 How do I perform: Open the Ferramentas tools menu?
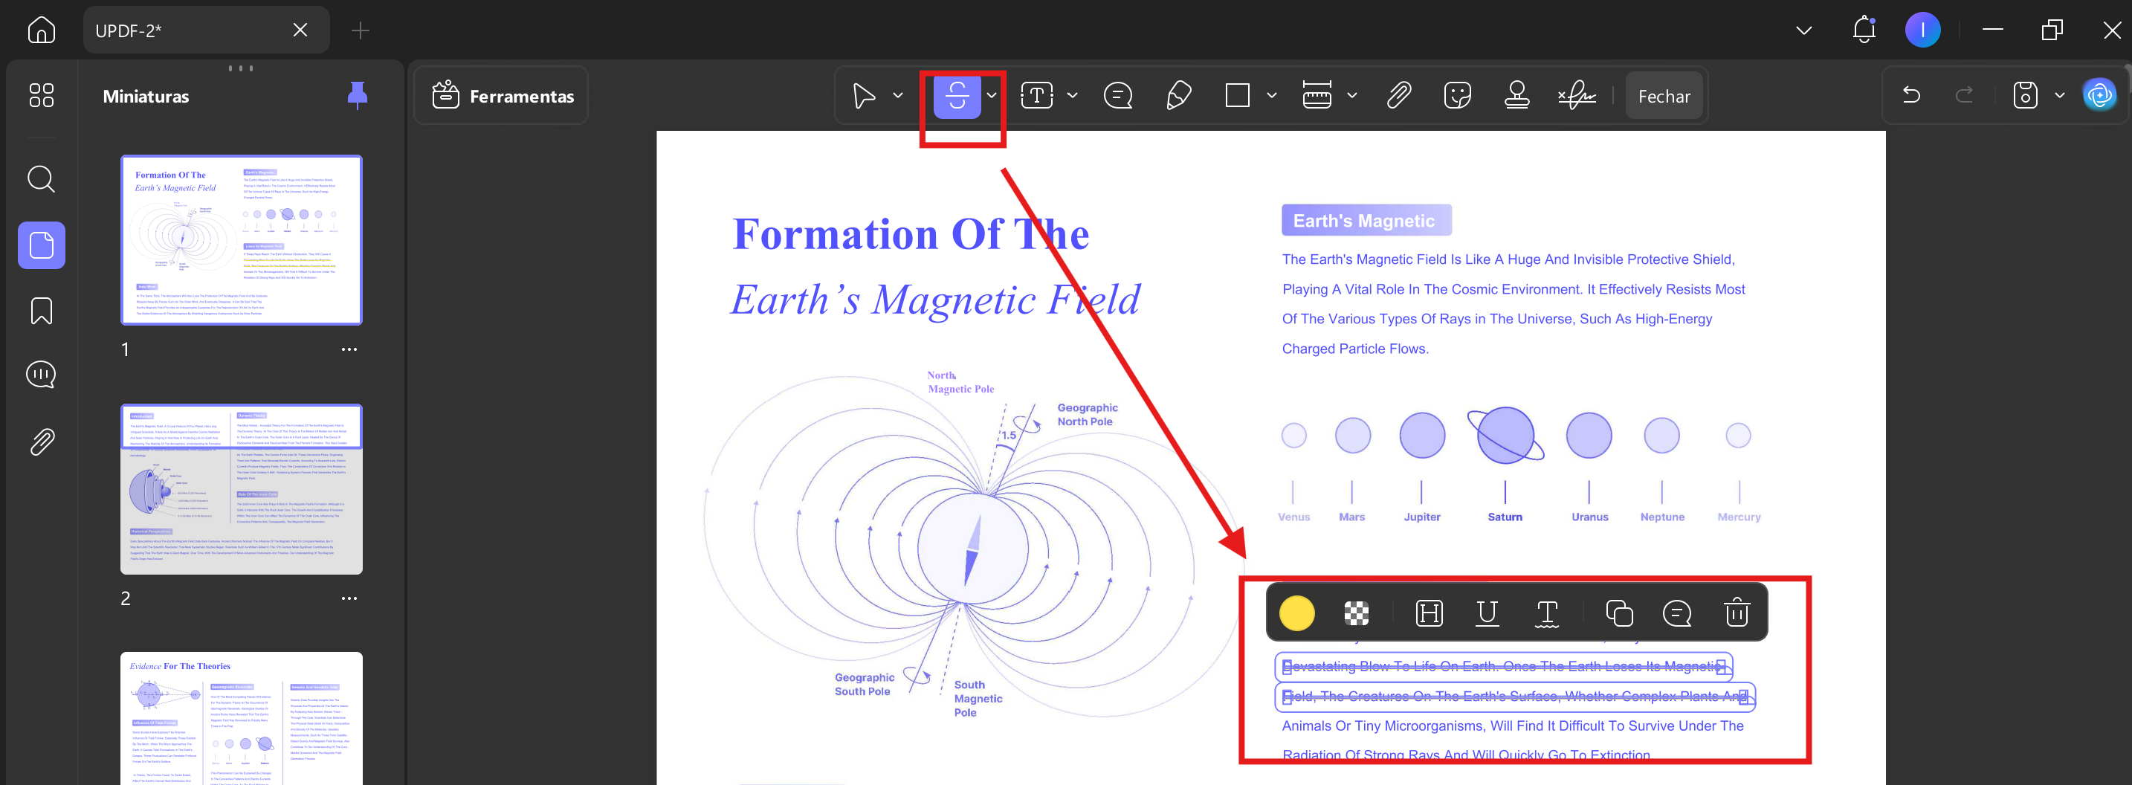tap(503, 96)
